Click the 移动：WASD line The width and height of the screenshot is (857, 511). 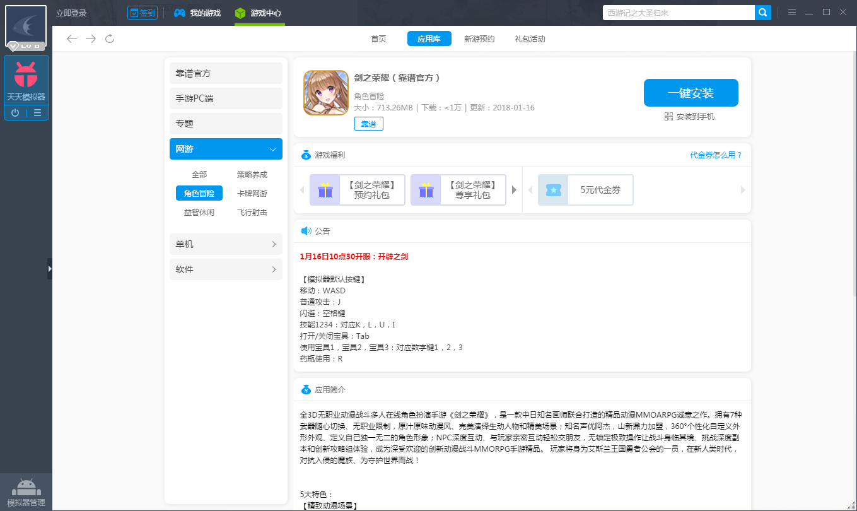tap(323, 291)
